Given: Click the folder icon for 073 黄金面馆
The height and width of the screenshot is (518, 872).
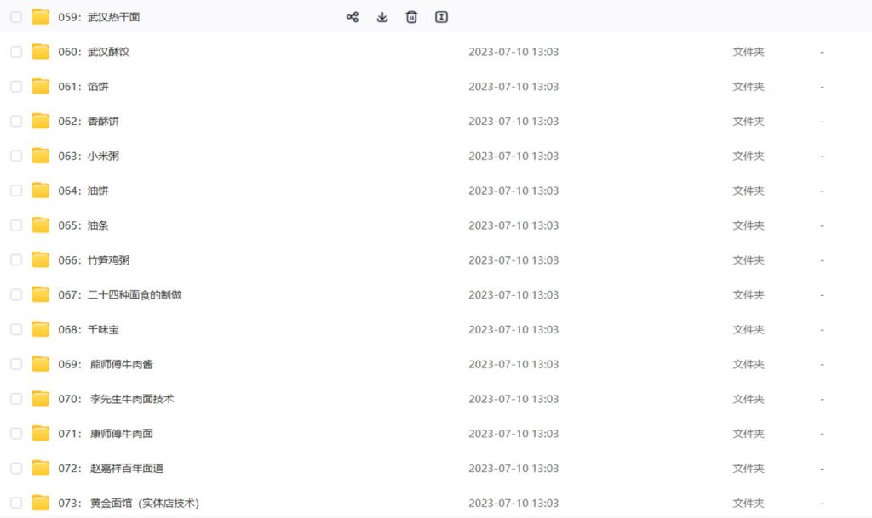Looking at the screenshot, I should pos(41,503).
